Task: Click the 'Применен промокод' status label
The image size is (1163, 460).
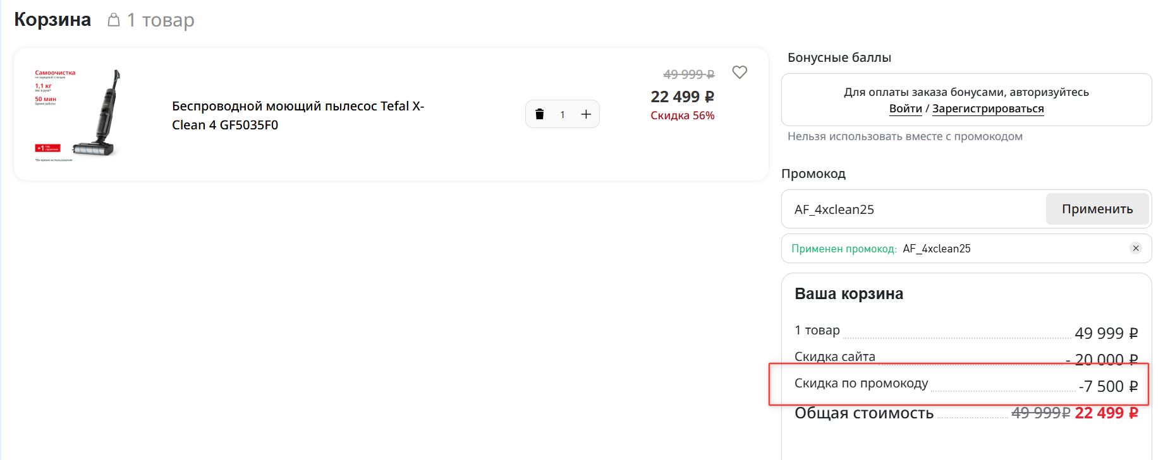Action: pos(843,249)
